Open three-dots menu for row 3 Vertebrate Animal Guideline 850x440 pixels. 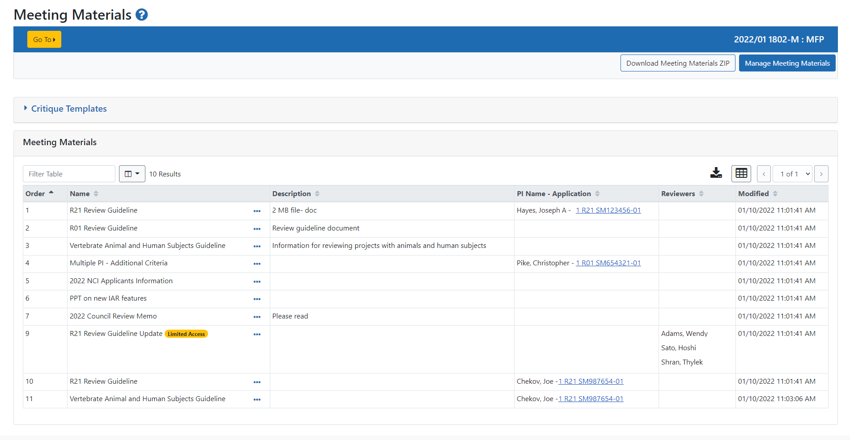[x=257, y=246]
